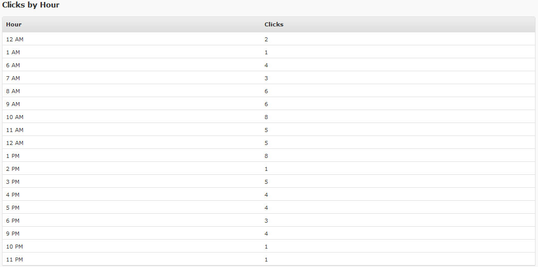Click the clicks count in the 10 AM row
The image size is (538, 267).
(x=267, y=117)
